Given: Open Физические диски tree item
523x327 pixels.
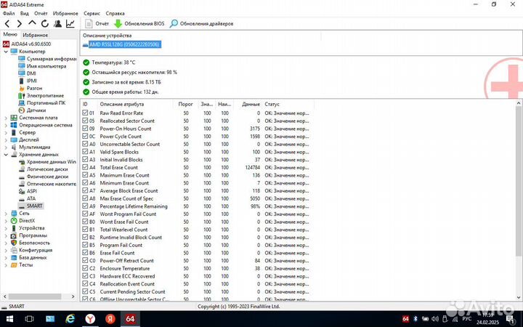Looking at the screenshot, I should (x=44, y=177).
